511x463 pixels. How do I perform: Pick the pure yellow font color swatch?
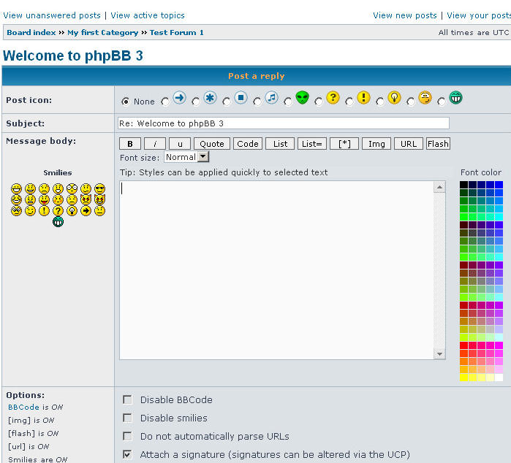[463, 378]
